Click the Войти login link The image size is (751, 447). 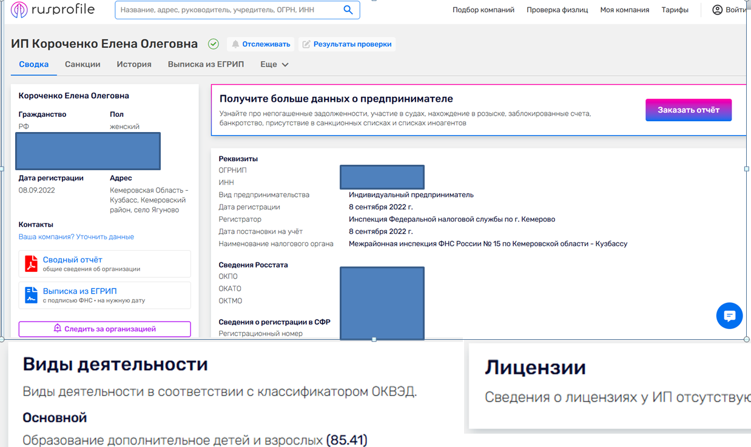tap(736, 10)
